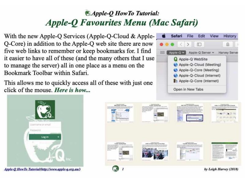
Task: Open the Top Sites grid icon
Action: (x=162, y=52)
